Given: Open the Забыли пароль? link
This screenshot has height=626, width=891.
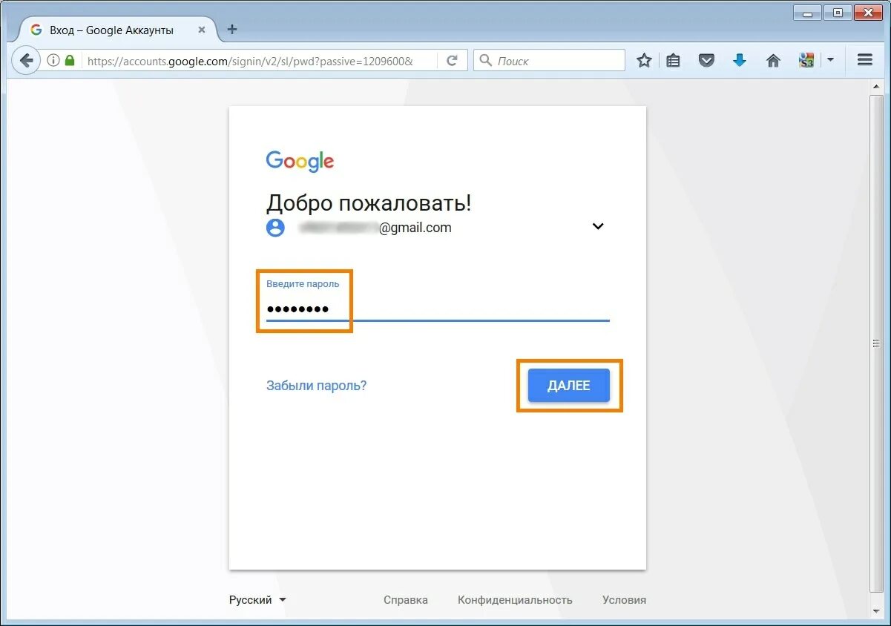Looking at the screenshot, I should pyautogui.click(x=316, y=386).
